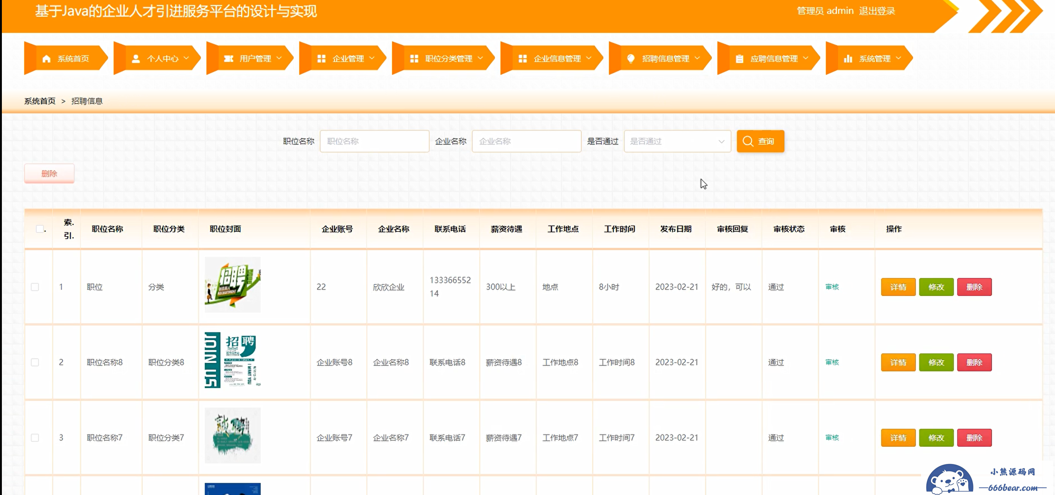
Task: Open the 招聘信息管理 menu label
Action: point(665,59)
